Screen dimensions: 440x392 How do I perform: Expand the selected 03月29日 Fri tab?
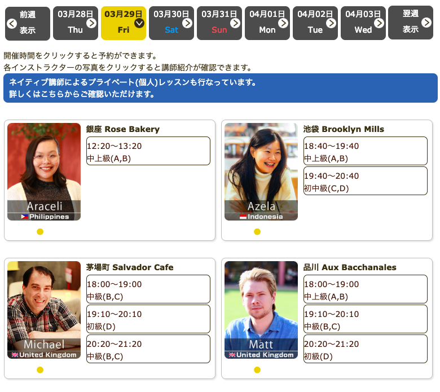[x=139, y=23]
